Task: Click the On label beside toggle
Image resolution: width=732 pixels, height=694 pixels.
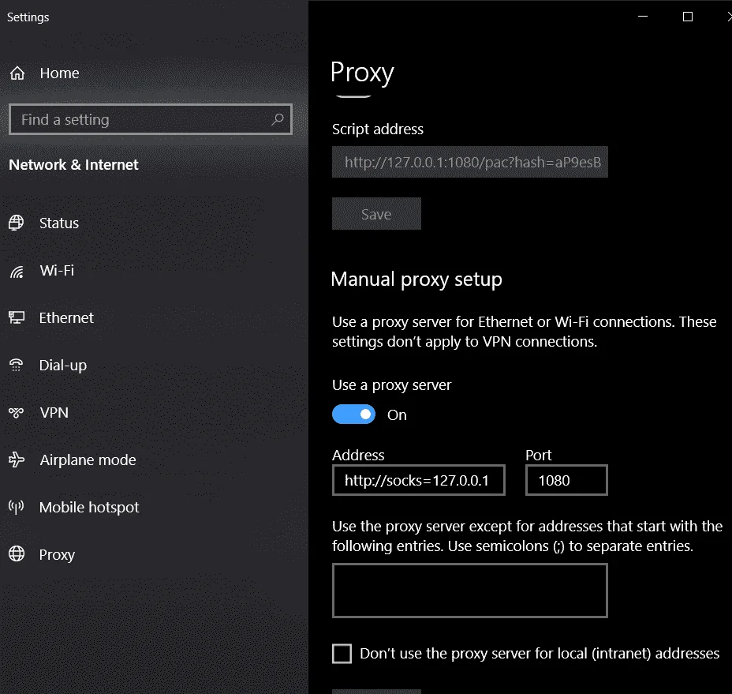Action: tap(397, 415)
